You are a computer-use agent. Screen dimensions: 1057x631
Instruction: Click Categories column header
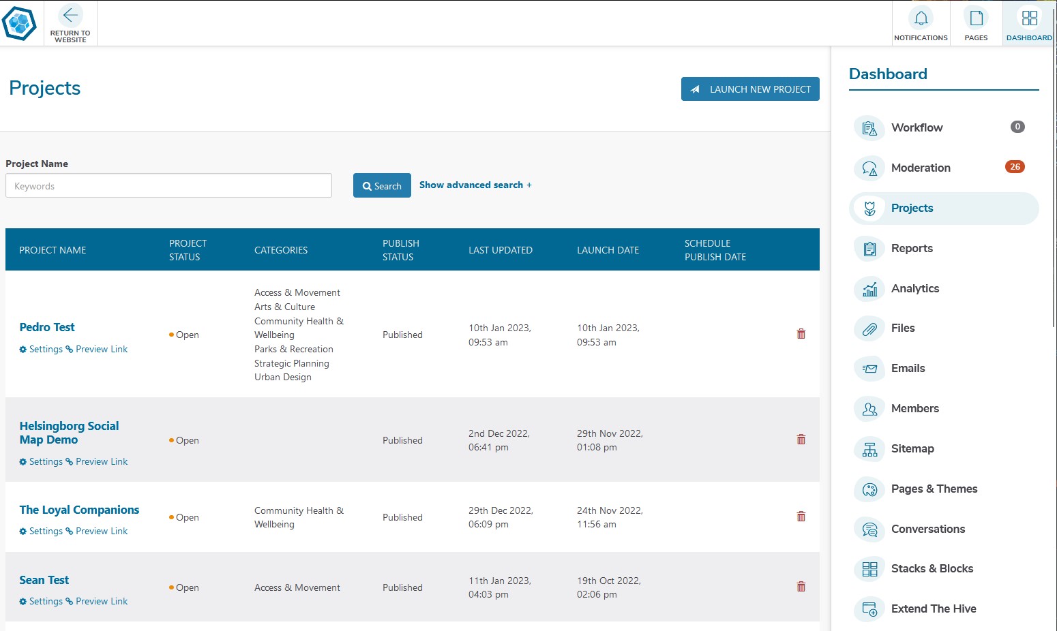[x=281, y=250]
